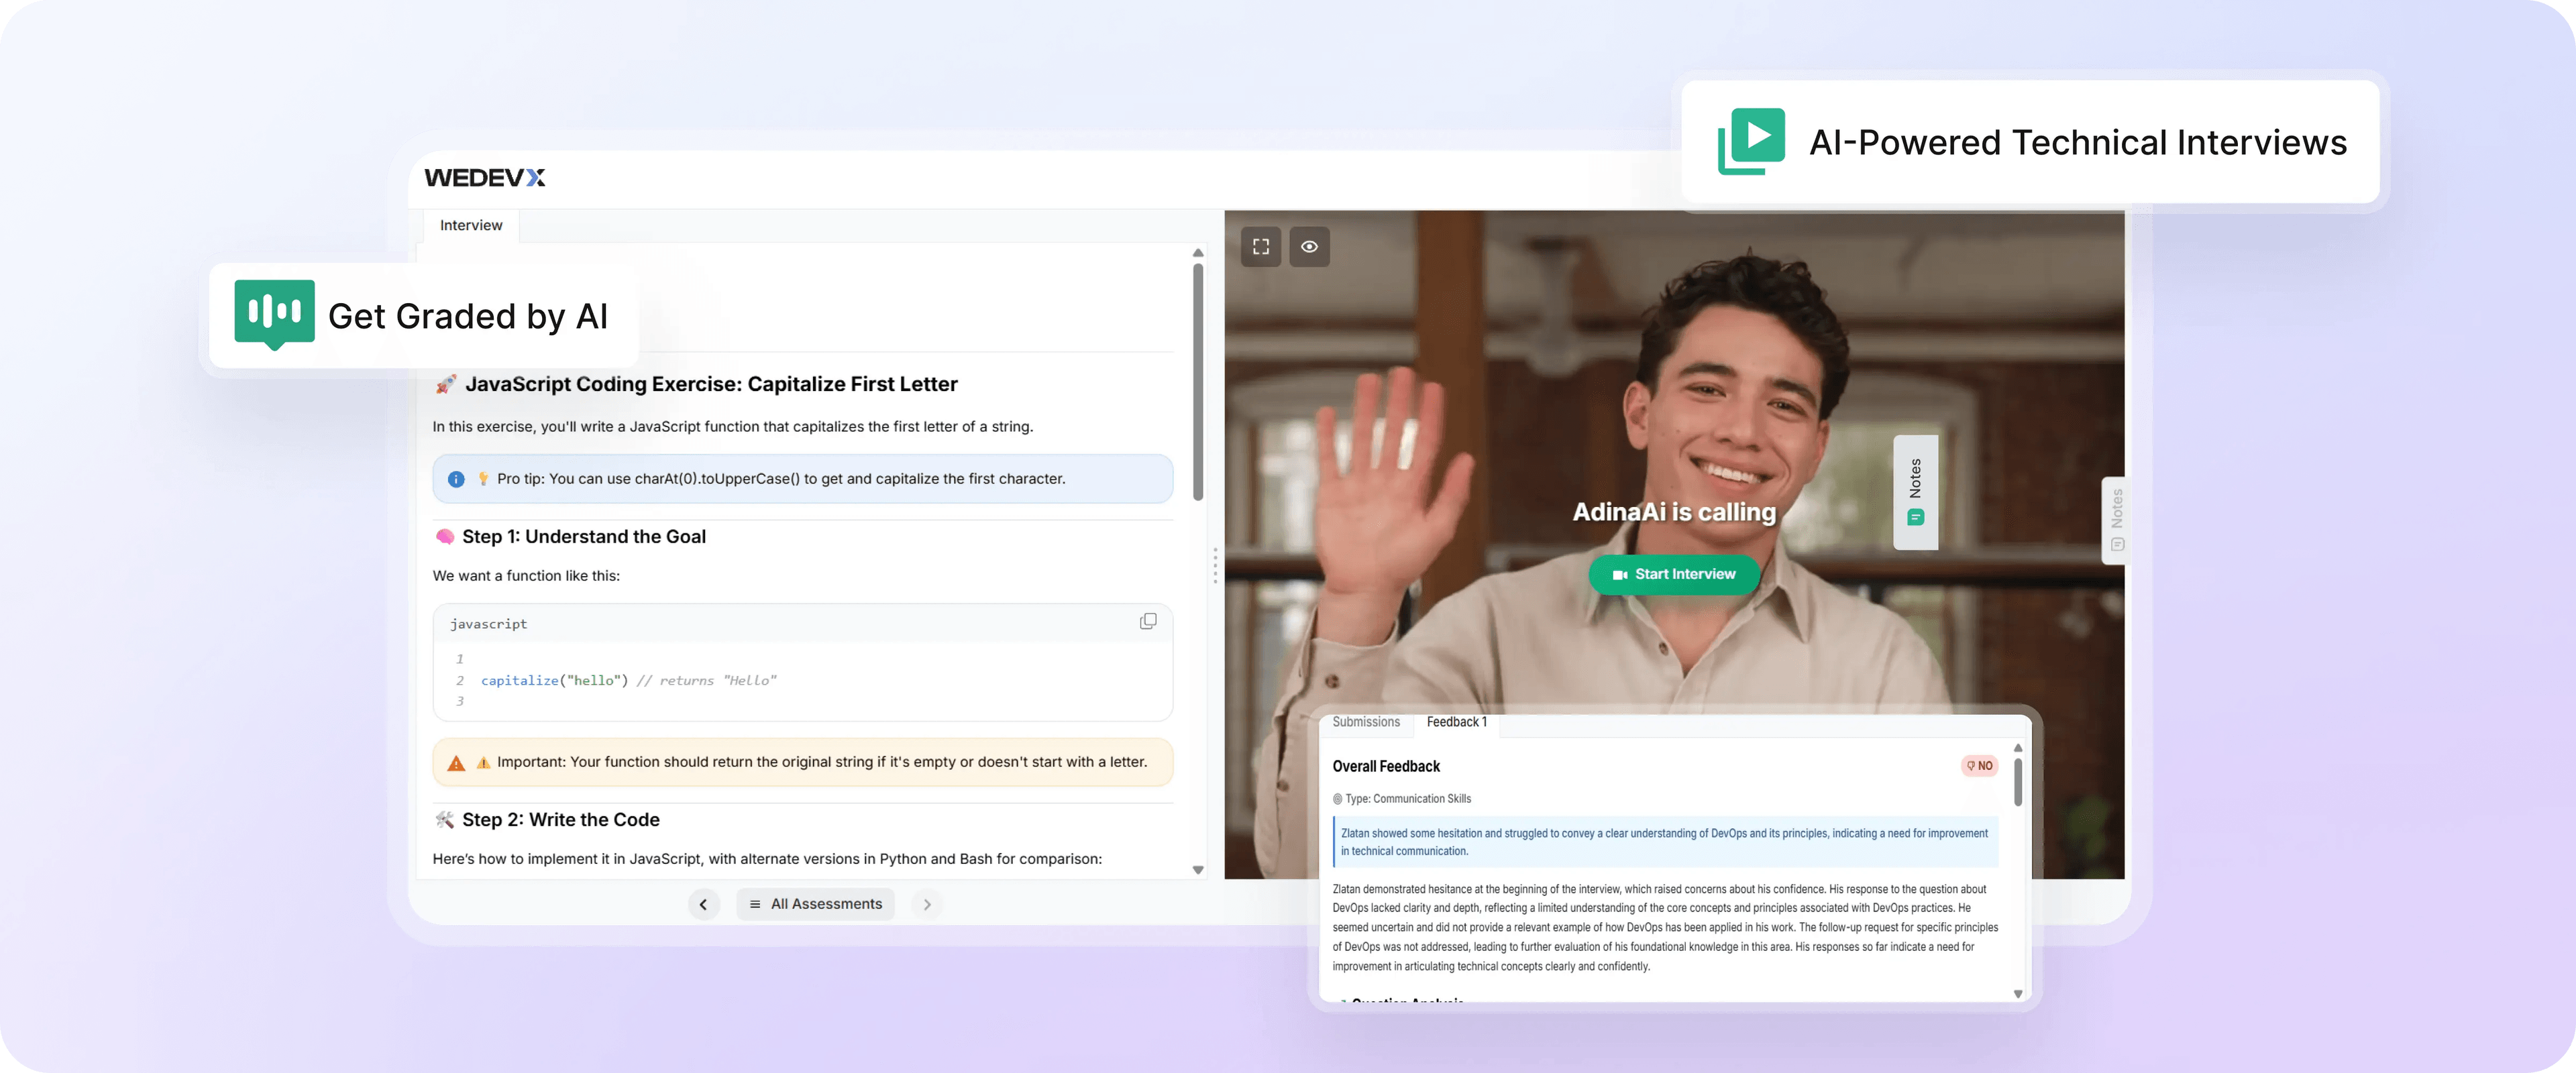Click the WEDEVX logo
The width and height of the screenshot is (2576, 1073).
(x=485, y=178)
